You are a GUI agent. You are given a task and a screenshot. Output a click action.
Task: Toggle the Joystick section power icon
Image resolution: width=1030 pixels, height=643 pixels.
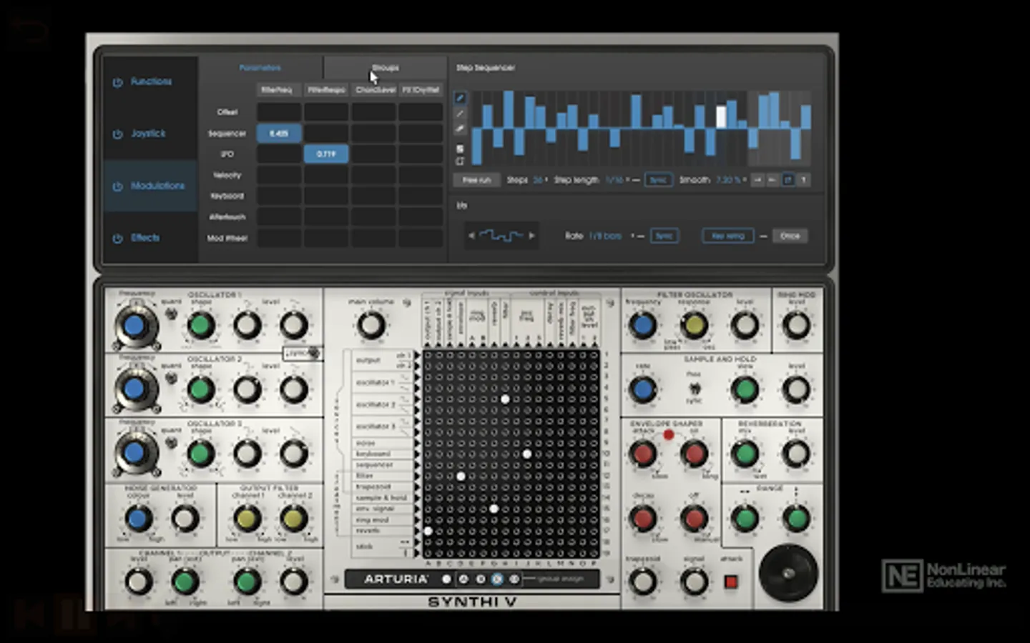click(x=117, y=134)
